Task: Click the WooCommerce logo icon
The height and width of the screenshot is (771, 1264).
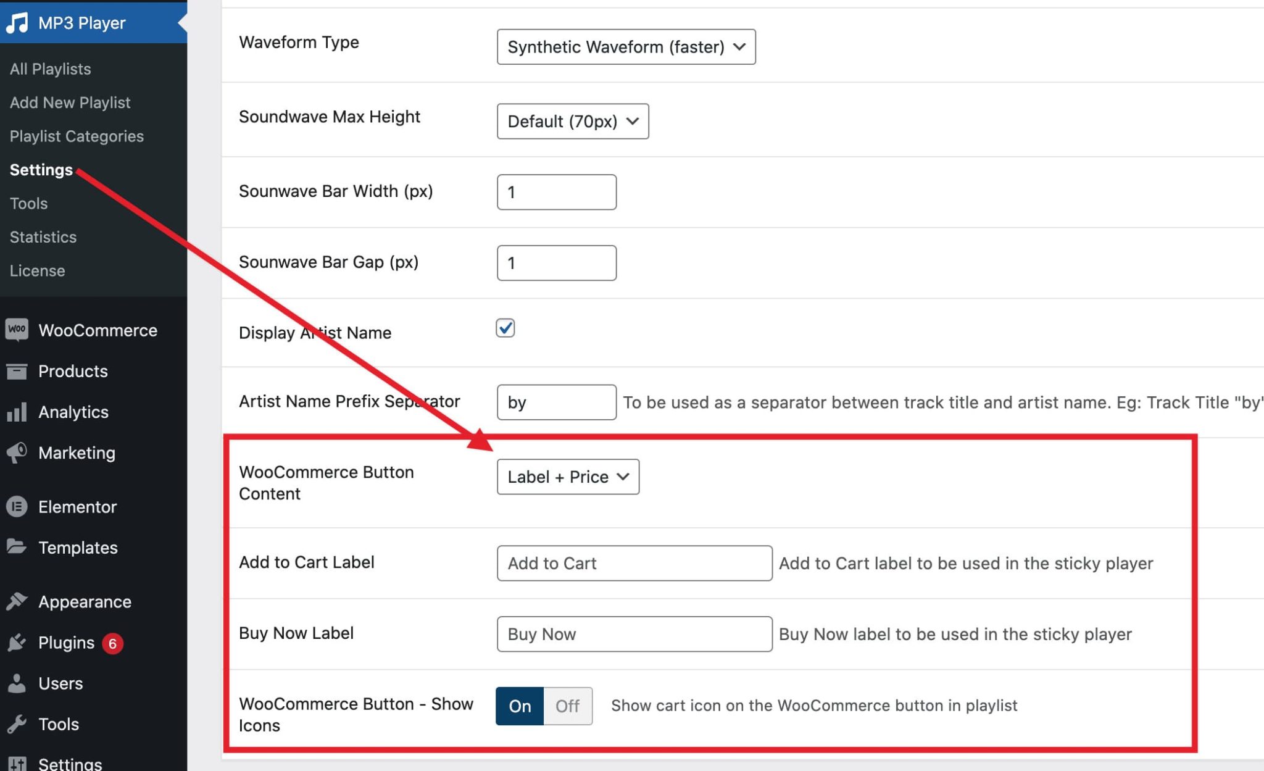Action: point(17,330)
